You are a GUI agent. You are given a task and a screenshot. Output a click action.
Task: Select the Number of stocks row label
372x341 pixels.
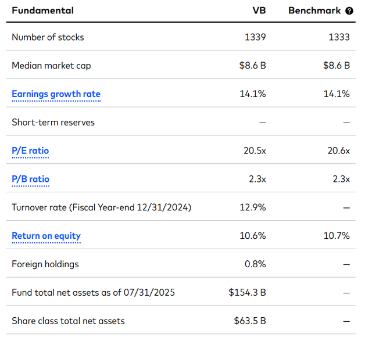(x=48, y=37)
